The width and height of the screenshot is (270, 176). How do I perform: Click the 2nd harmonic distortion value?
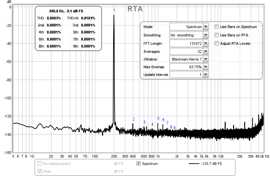(54, 25)
